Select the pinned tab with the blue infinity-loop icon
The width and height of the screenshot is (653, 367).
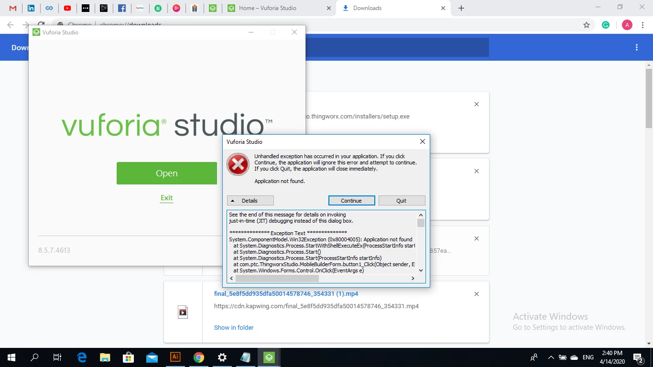coord(49,8)
